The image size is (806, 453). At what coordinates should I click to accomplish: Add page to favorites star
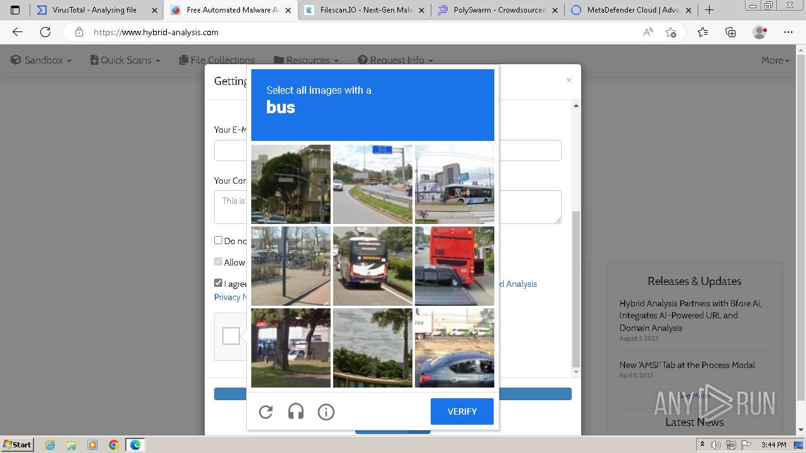click(x=671, y=32)
